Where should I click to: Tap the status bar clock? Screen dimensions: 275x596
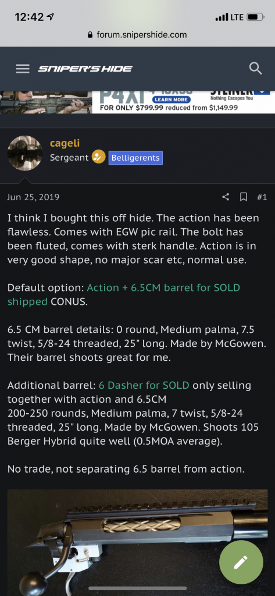coord(30,17)
